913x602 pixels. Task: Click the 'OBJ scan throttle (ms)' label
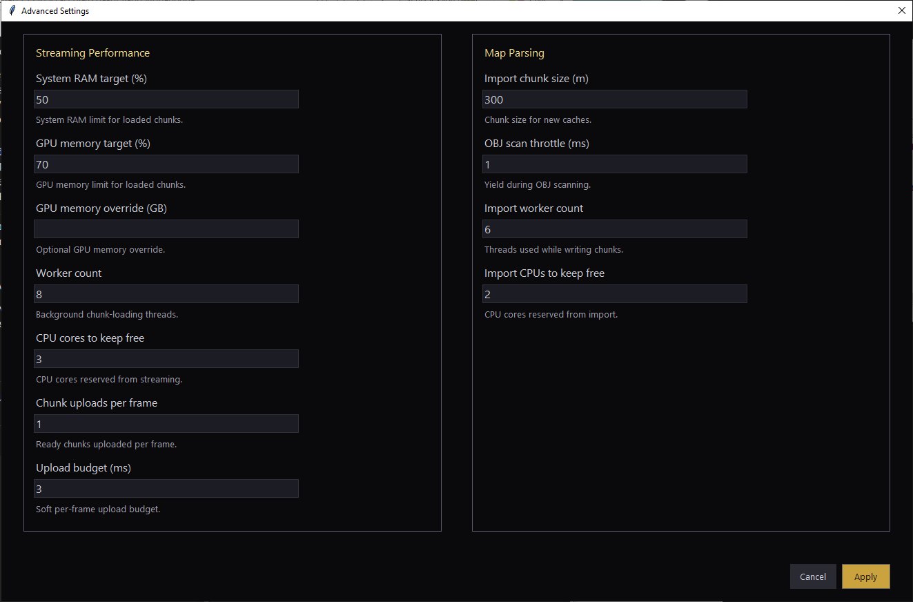click(x=537, y=144)
